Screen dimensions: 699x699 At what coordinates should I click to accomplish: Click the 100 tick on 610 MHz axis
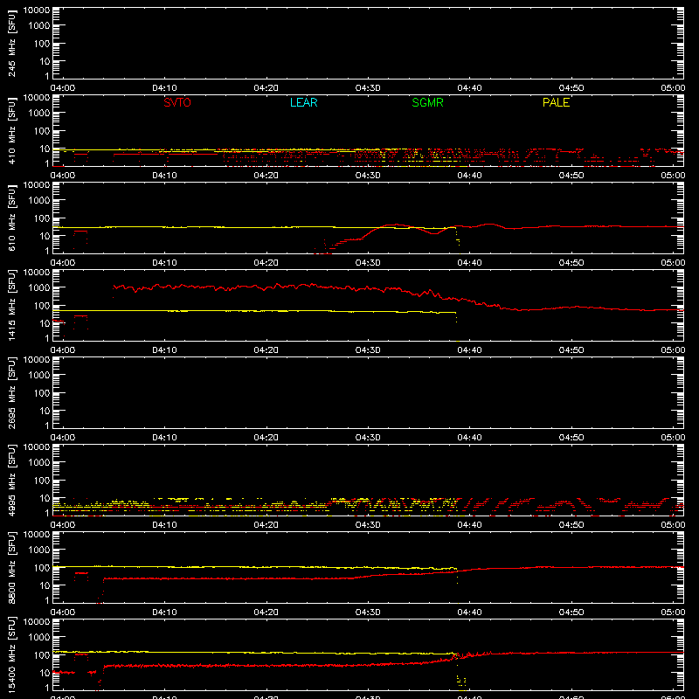pos(42,218)
